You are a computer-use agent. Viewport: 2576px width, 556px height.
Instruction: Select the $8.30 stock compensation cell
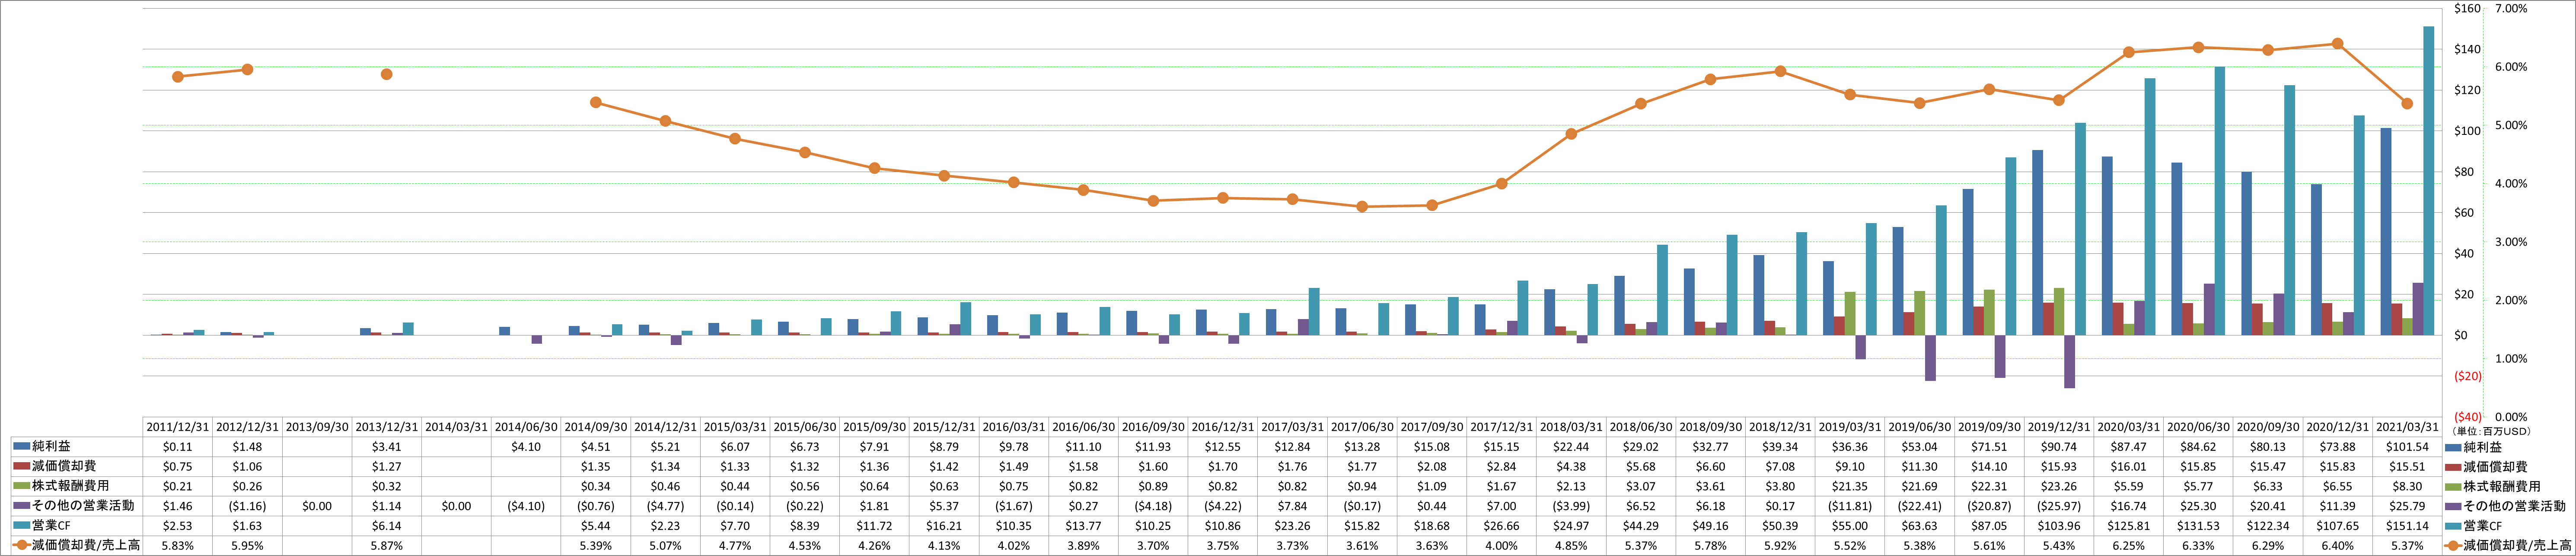pyautogui.click(x=2407, y=486)
